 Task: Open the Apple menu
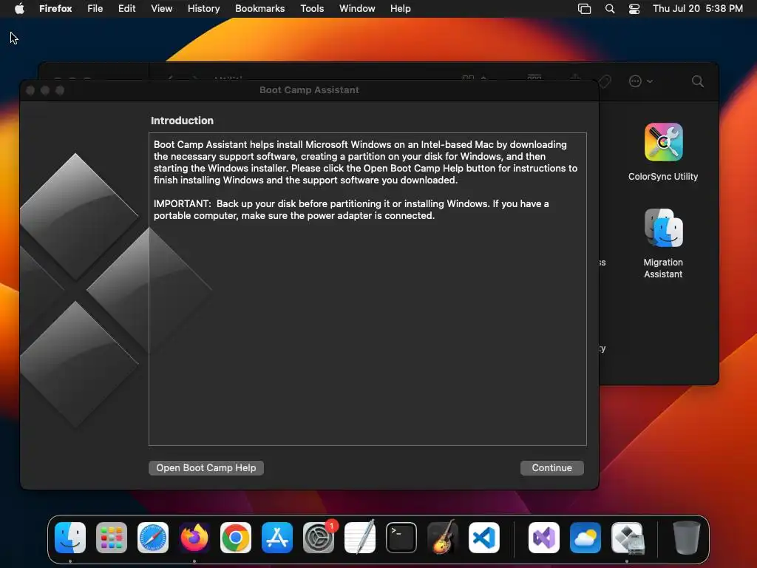point(19,8)
